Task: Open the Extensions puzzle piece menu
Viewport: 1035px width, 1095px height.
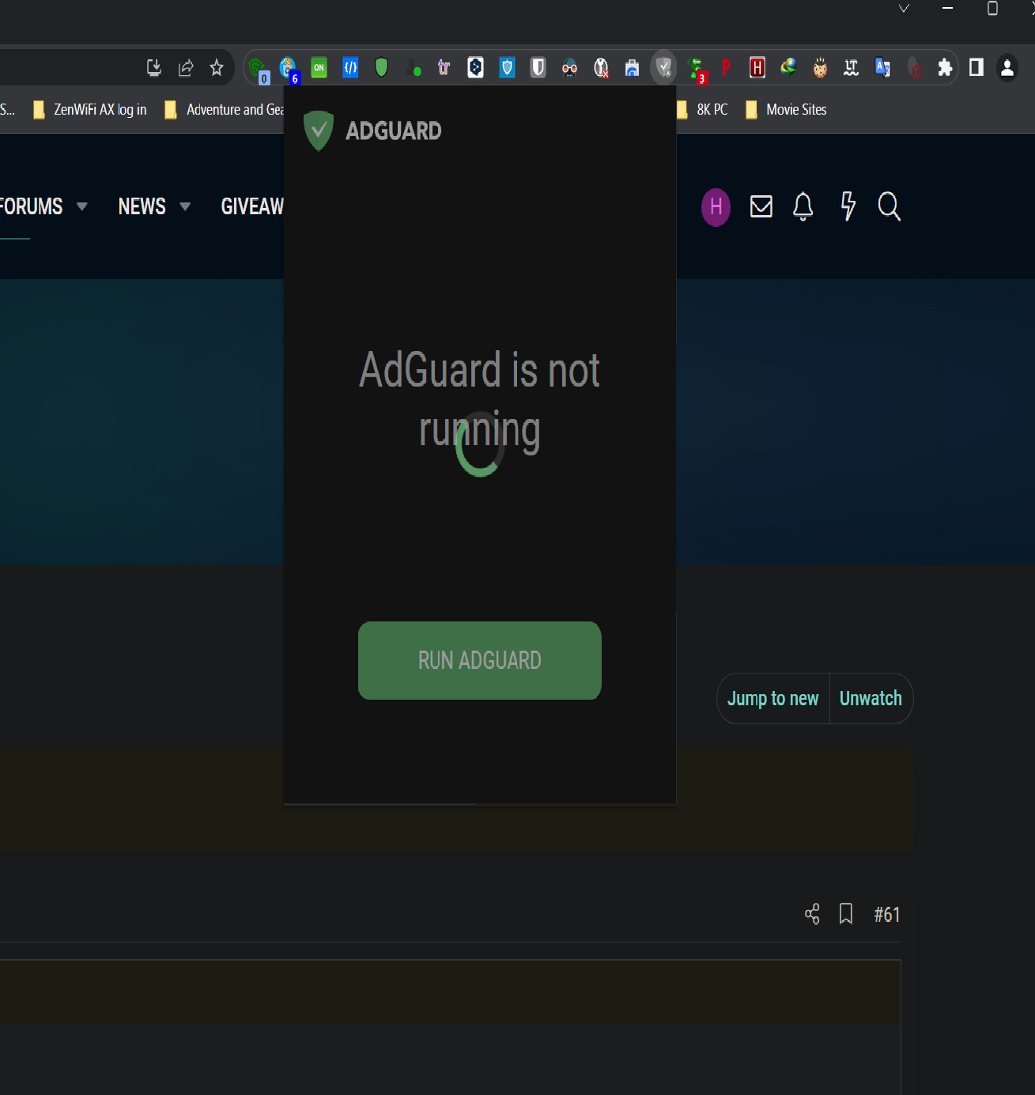Action: (945, 68)
